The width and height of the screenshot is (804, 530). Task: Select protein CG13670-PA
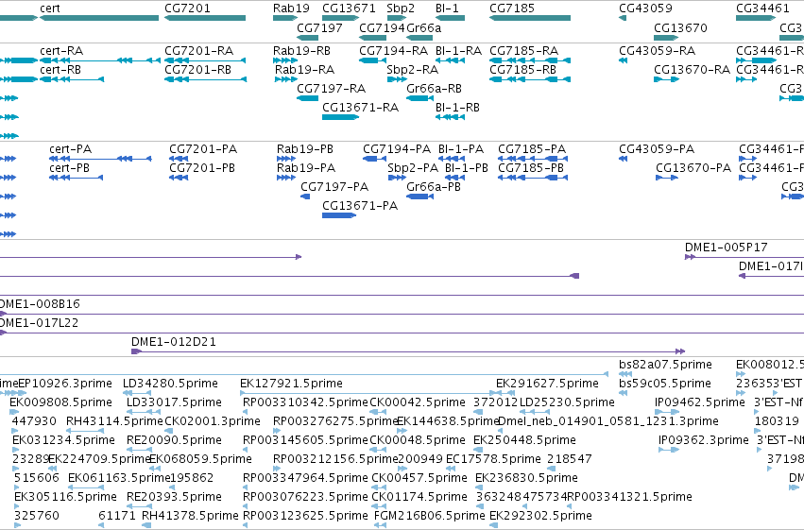[693, 168]
